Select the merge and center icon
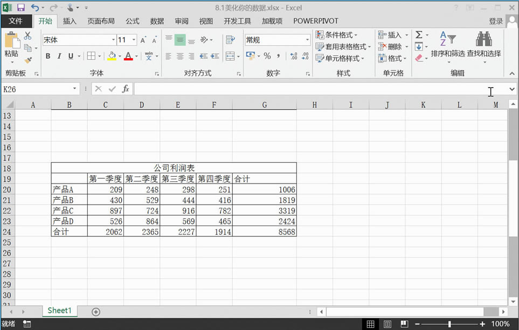The image size is (519, 330). point(230,57)
